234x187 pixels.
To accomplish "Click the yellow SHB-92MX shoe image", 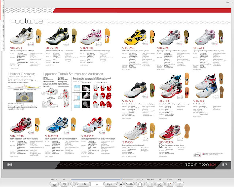I will pyautogui.click(x=135, y=37).
